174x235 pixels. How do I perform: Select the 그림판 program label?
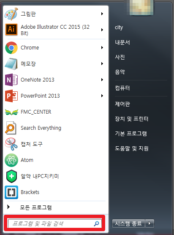tap(28, 14)
